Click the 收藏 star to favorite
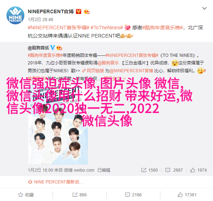213x201 pixels. click(x=26, y=195)
